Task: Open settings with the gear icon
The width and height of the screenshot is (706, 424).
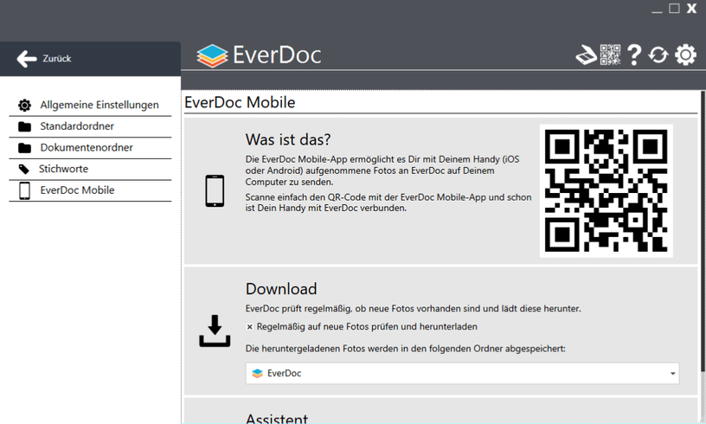Action: [x=685, y=55]
